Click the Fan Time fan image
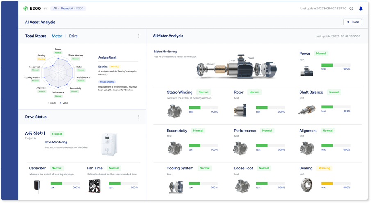371x203 pixels. click(x=95, y=186)
